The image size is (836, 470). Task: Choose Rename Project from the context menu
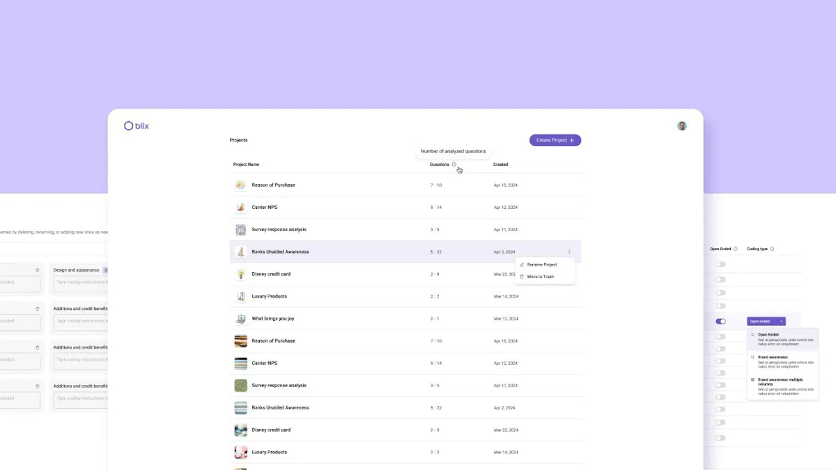[x=542, y=265]
